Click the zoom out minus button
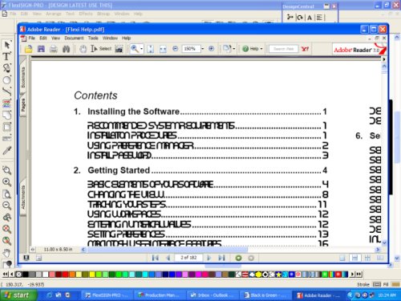The height and width of the screenshot is (301, 401). point(175,49)
